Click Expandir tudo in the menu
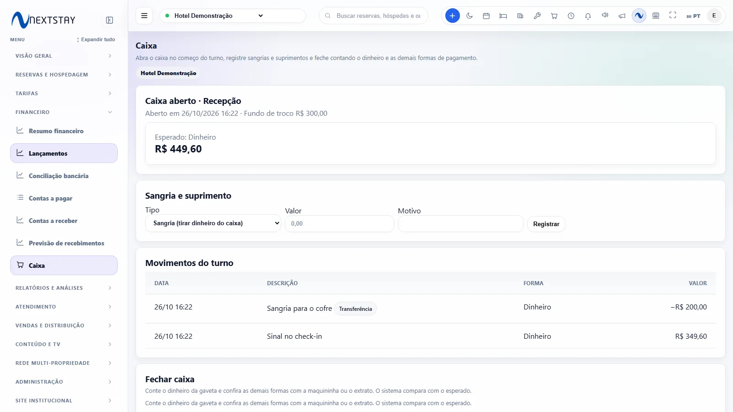 click(x=96, y=39)
